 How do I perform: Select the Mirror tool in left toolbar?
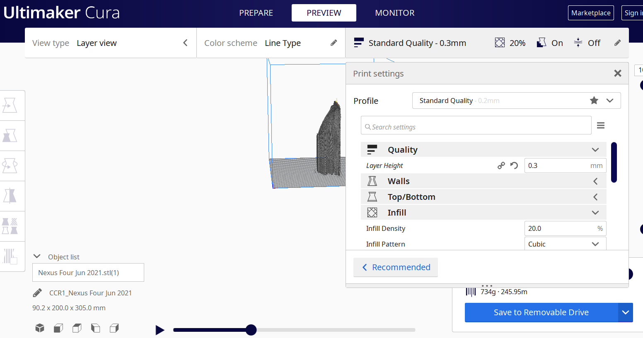pyautogui.click(x=10, y=196)
